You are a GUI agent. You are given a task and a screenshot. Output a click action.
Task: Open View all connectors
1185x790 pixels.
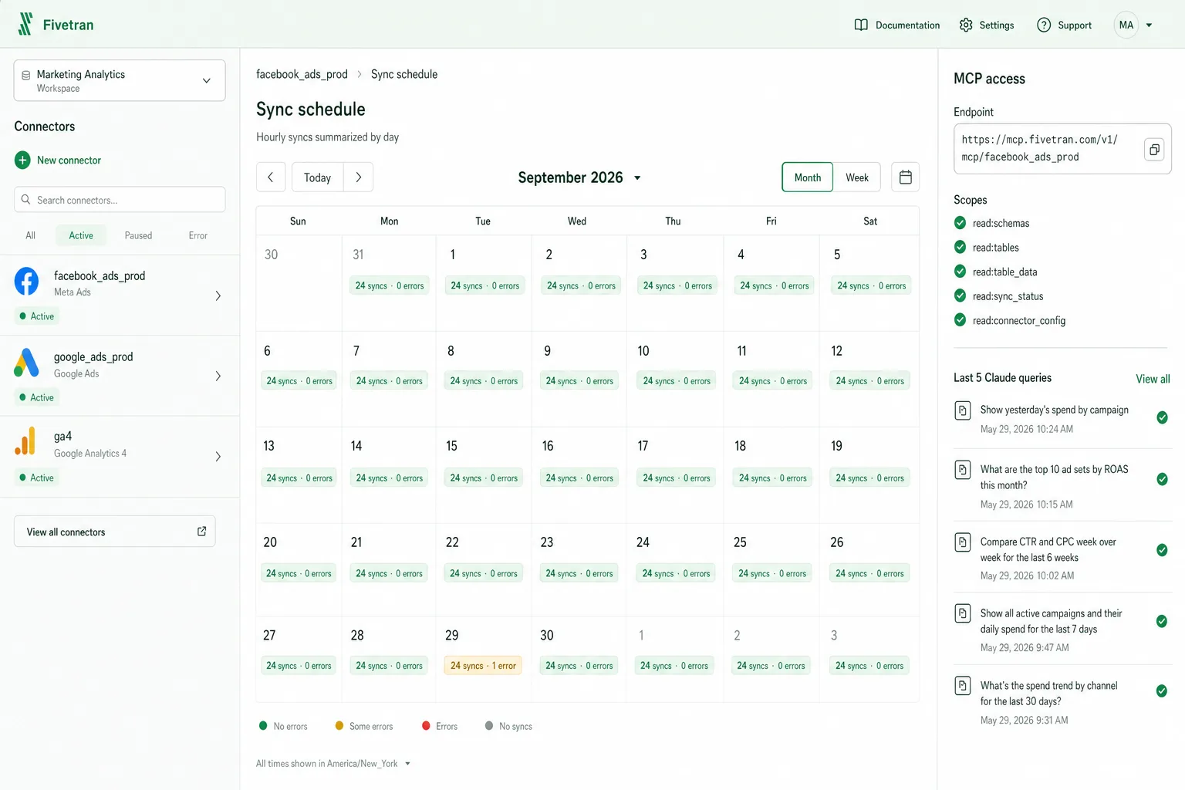[x=115, y=532]
